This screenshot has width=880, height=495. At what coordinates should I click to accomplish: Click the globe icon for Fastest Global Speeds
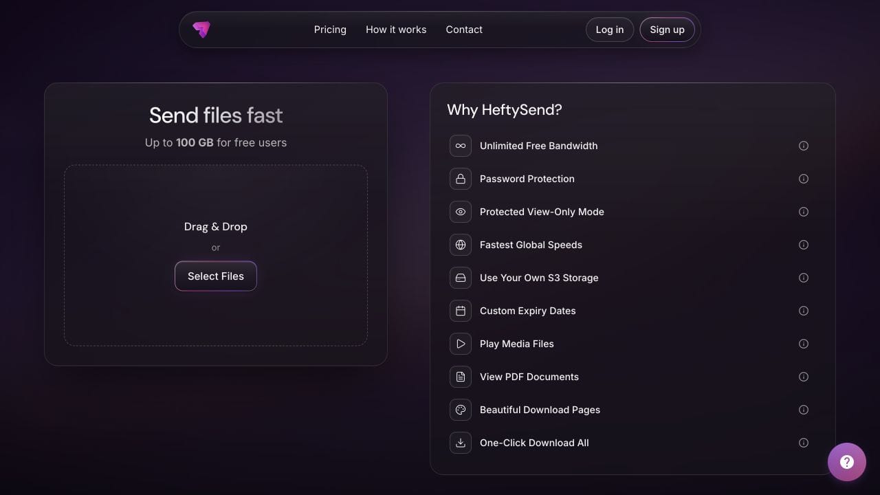point(461,245)
